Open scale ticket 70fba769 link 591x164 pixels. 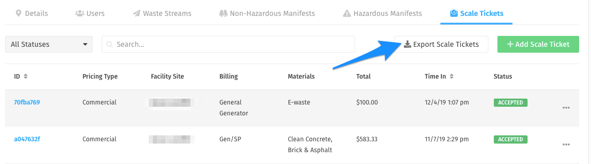(x=27, y=102)
